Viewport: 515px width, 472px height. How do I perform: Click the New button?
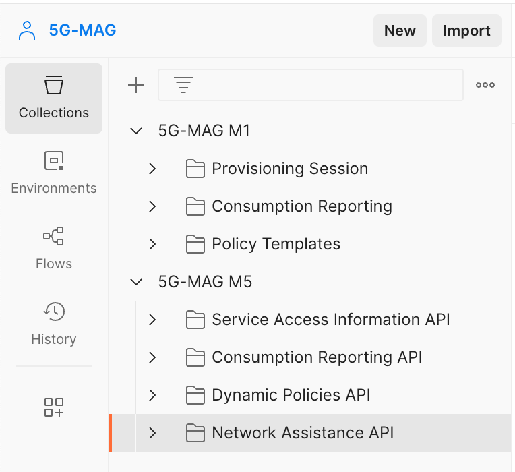click(x=400, y=30)
